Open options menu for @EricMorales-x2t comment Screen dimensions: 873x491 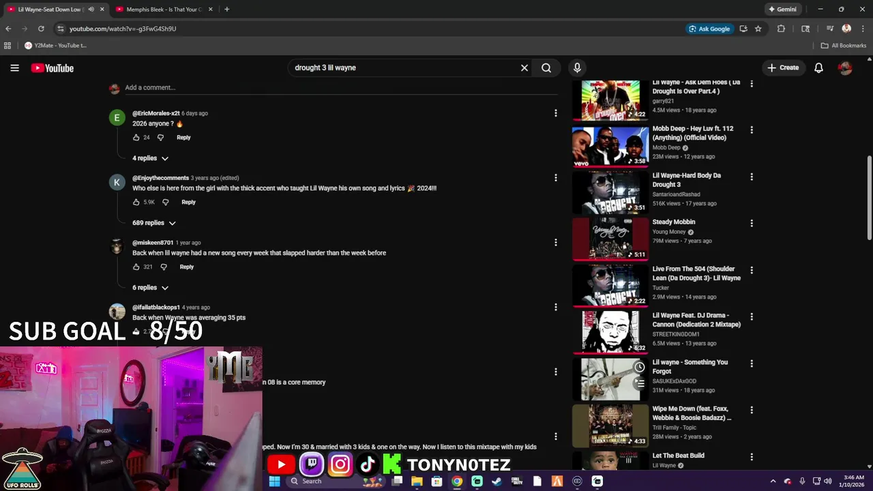point(555,113)
